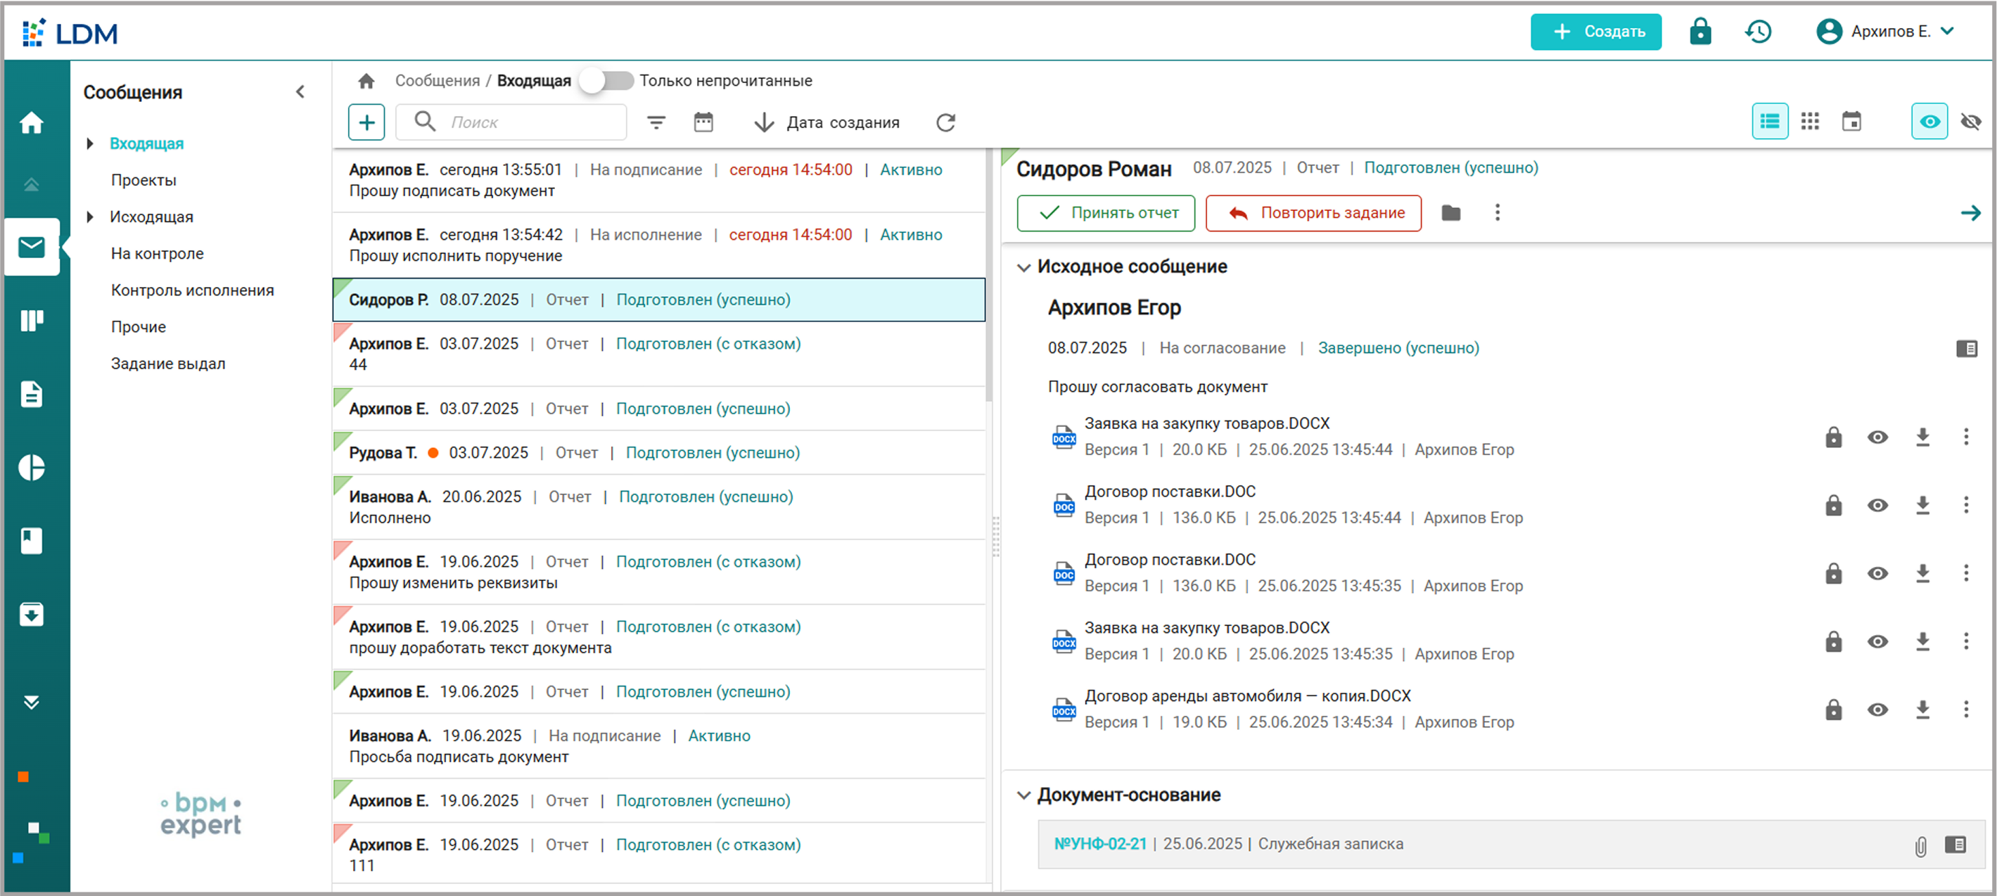The image size is (1997, 896).
Task: Open the pie chart reports sidebar icon
Action: (32, 468)
